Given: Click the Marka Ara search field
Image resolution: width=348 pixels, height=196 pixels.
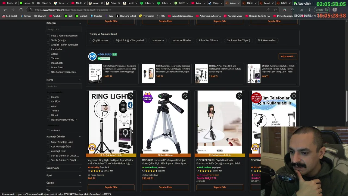Looking at the screenshot, I should point(64,86).
